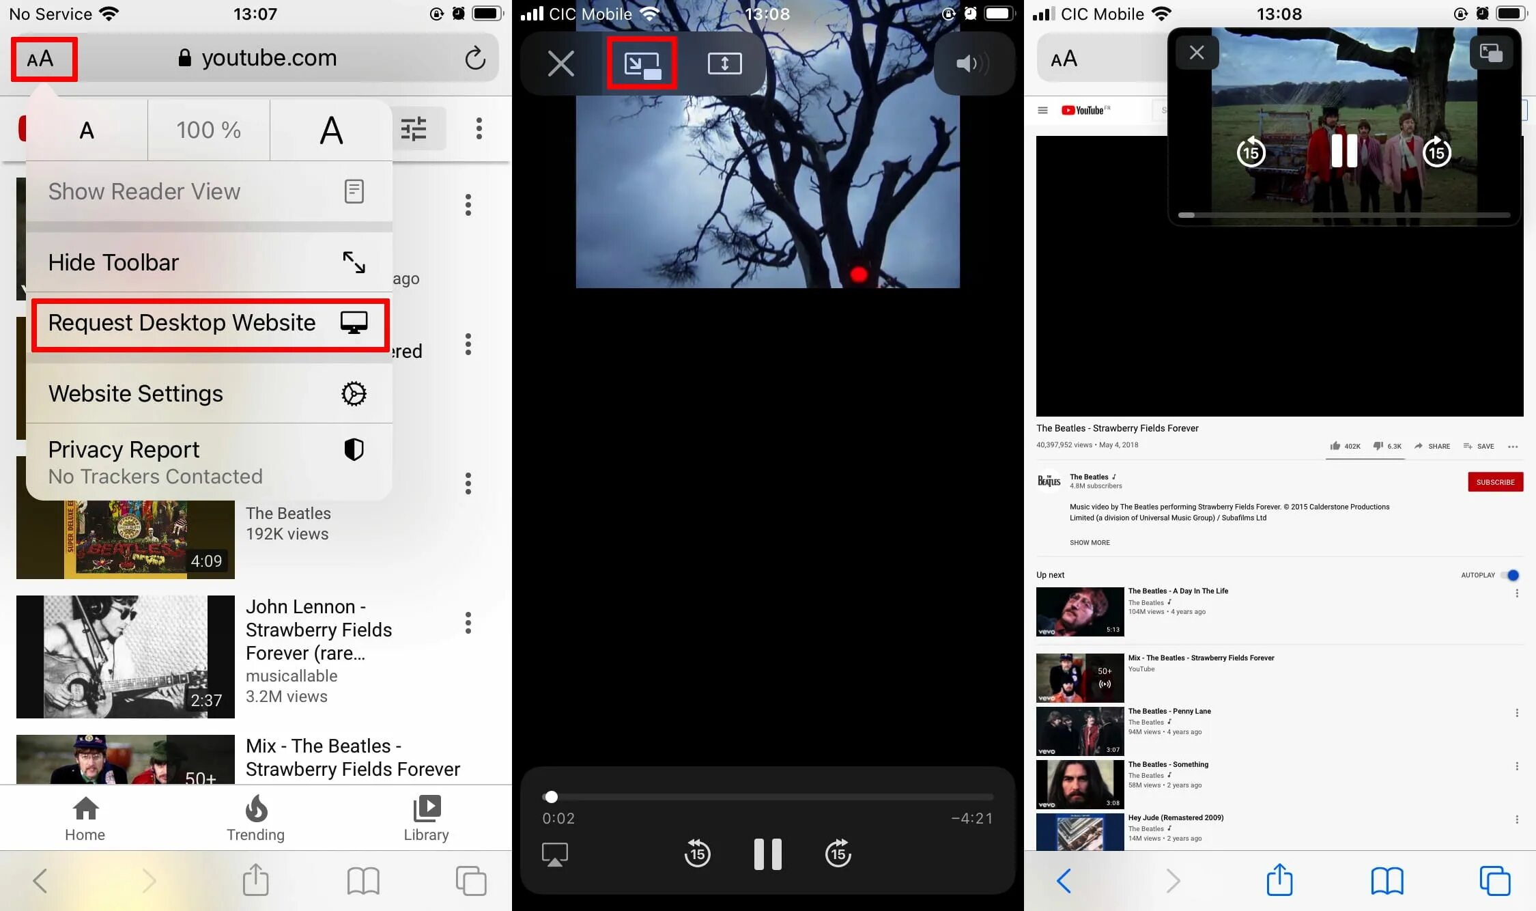Open options for Something row
Viewport: 1536px width, 911px height.
1517,766
